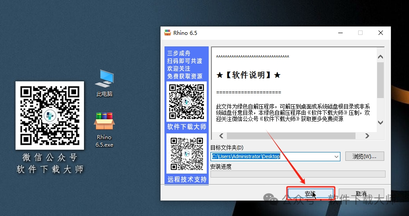409x216 pixels.
Task: Click the 安装进度 progress bar
Action: 298,174
